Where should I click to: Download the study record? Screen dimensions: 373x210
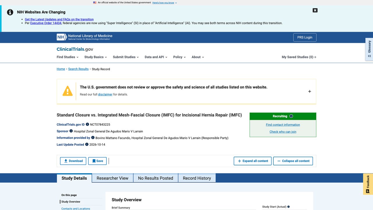[x=73, y=161]
